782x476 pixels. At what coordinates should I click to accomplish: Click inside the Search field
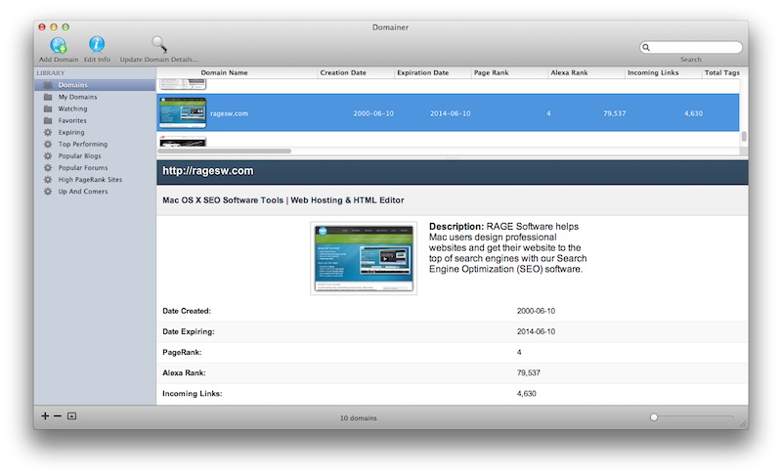coord(695,47)
